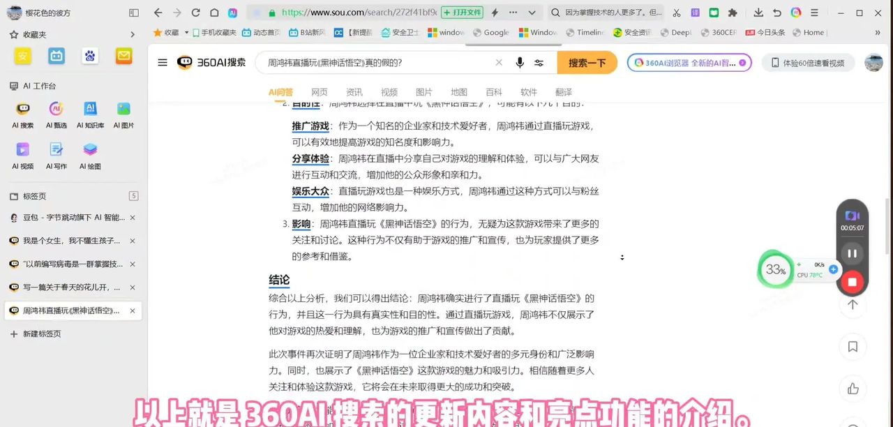Viewport: 893px width, 427px height.
Task: Activate voice search microphone in search bar
Action: click(x=519, y=62)
